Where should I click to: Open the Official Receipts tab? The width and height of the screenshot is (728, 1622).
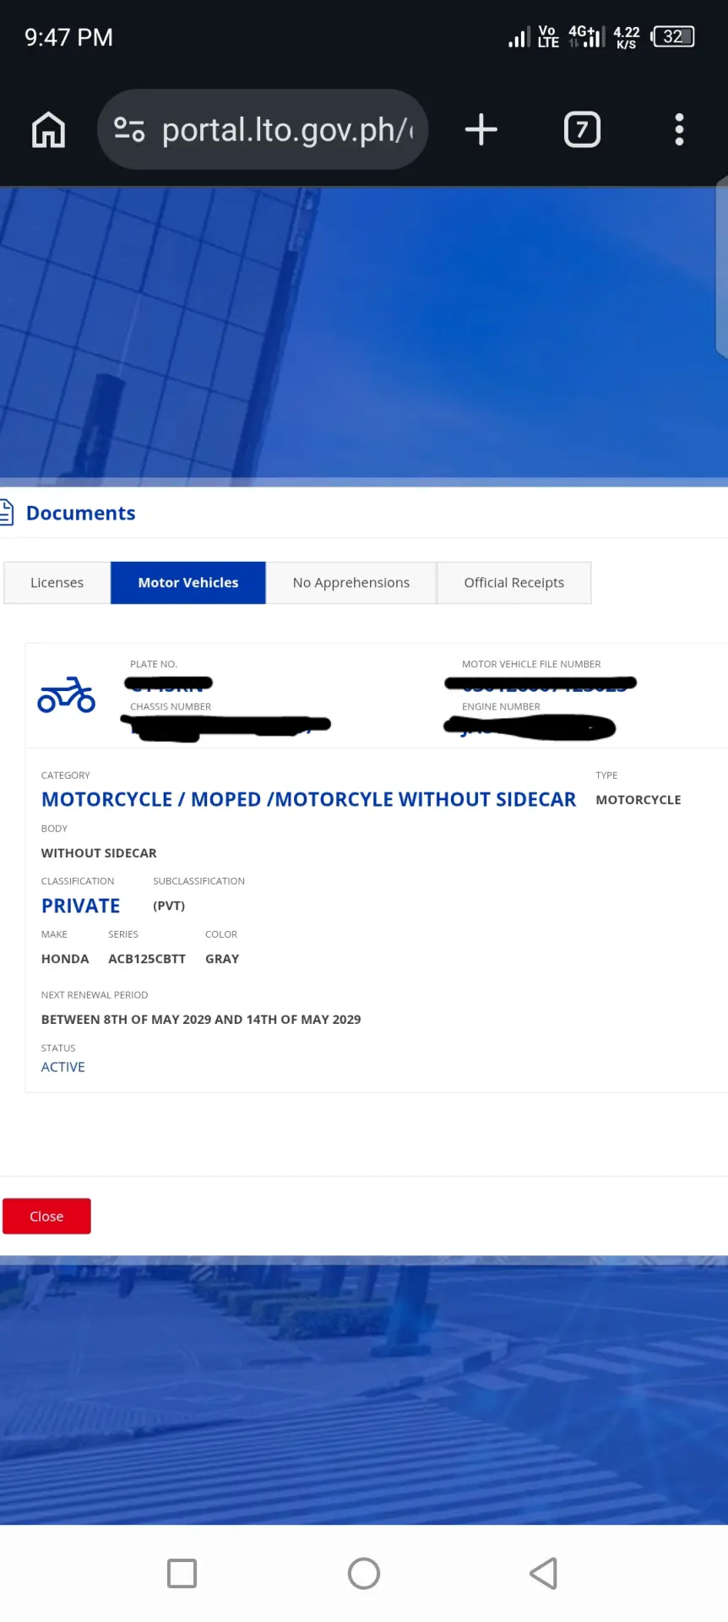pos(514,583)
